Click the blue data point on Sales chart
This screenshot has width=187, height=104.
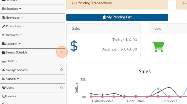click(x=158, y=89)
